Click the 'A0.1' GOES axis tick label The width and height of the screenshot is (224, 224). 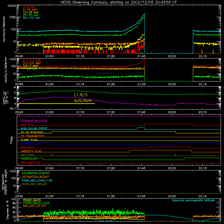13,109
